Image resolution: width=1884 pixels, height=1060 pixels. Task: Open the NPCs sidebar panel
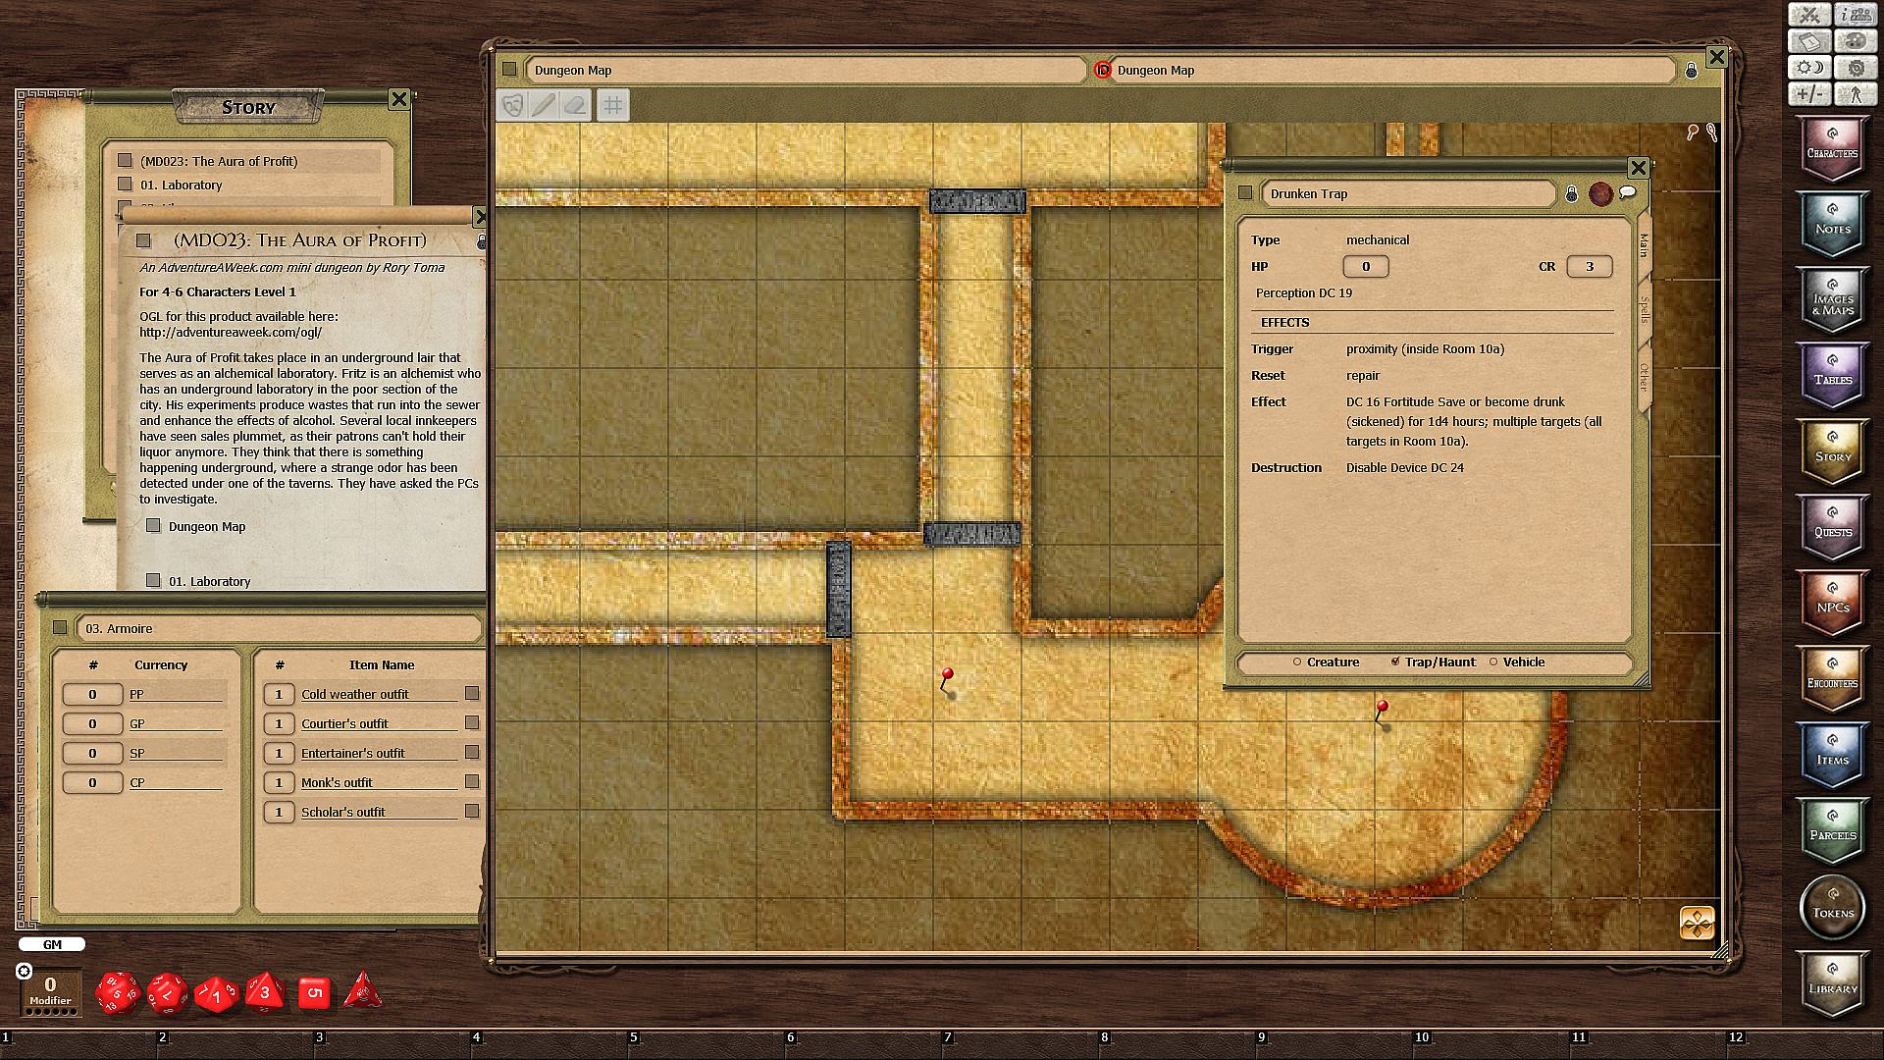(x=1832, y=606)
